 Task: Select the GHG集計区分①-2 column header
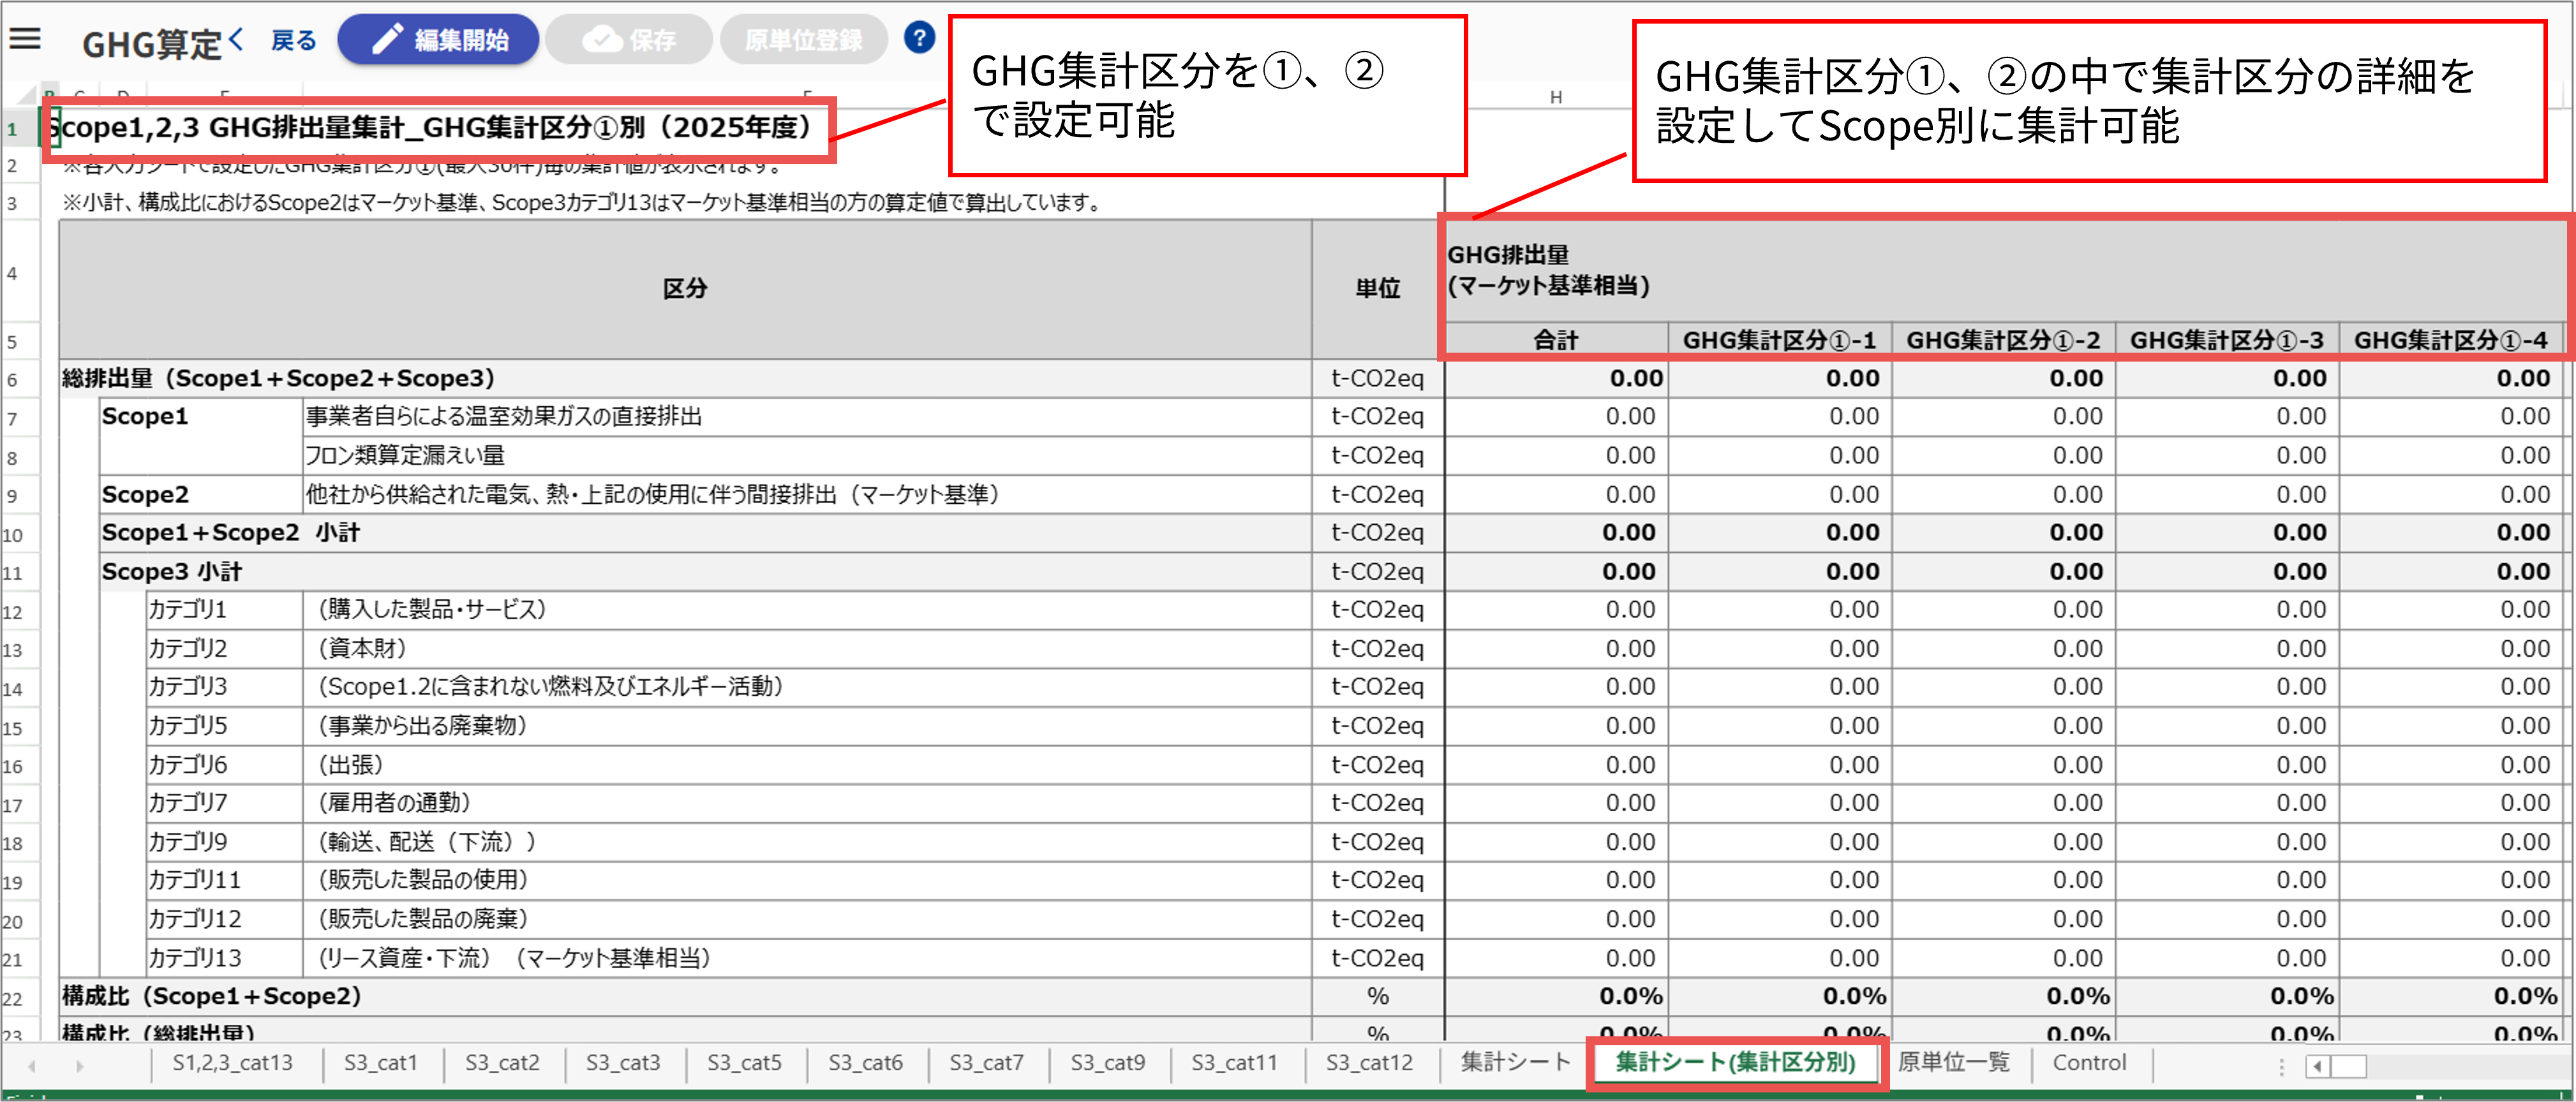2003,341
